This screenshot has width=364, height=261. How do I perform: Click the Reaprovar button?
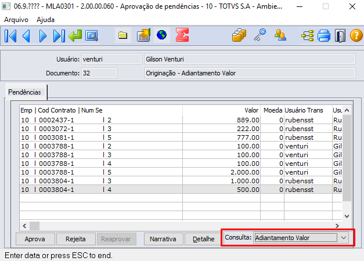116,239
